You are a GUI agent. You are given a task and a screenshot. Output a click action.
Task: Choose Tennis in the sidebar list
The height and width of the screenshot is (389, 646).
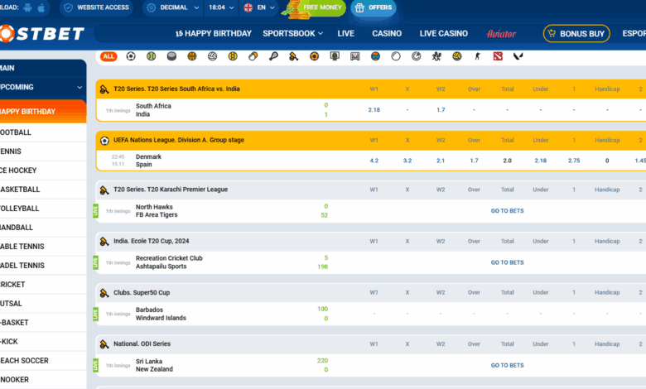tap(43, 151)
